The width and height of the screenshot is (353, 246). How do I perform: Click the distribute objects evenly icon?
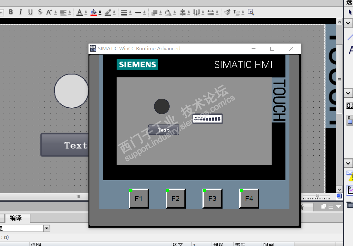pos(196,12)
